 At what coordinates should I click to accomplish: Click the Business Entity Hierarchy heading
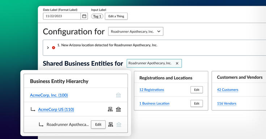coord(59,81)
